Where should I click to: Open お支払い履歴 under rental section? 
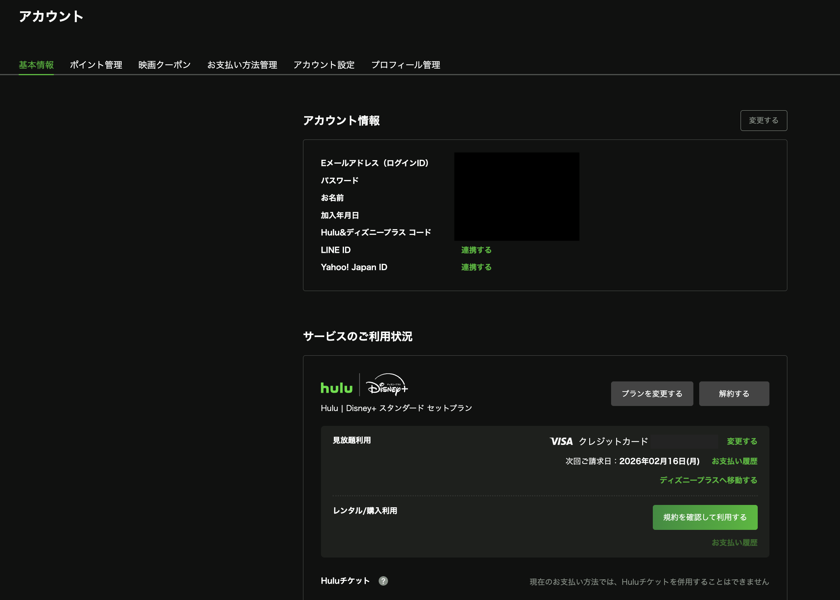735,542
